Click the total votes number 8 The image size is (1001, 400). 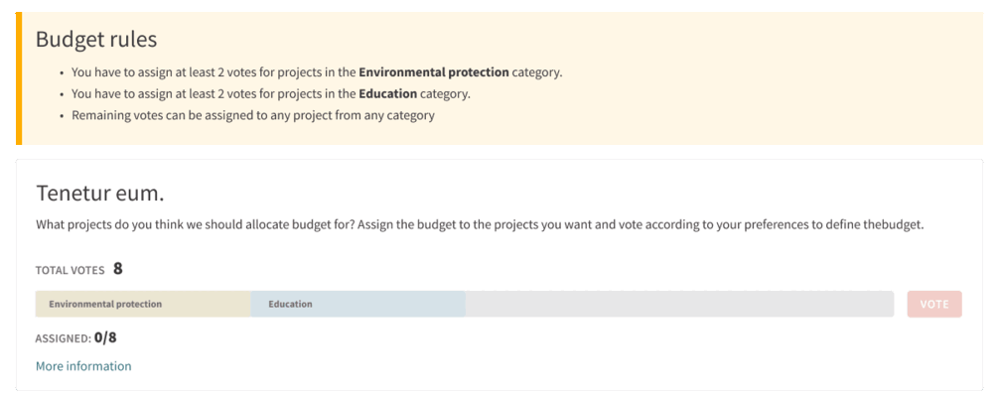[117, 268]
